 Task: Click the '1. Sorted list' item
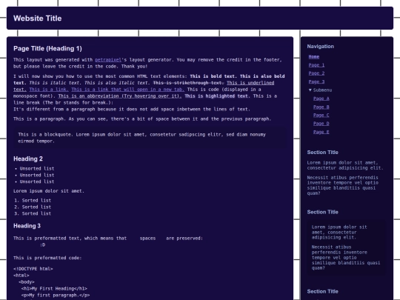[33, 201]
